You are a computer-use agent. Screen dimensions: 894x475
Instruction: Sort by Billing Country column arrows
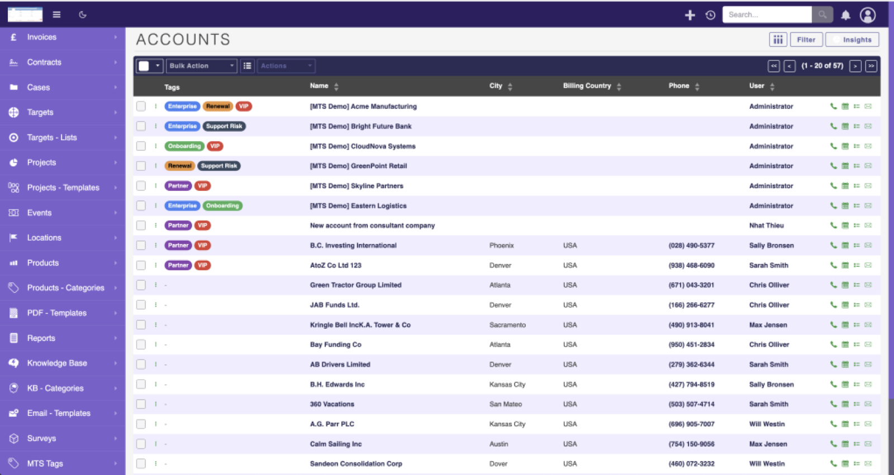click(x=619, y=87)
